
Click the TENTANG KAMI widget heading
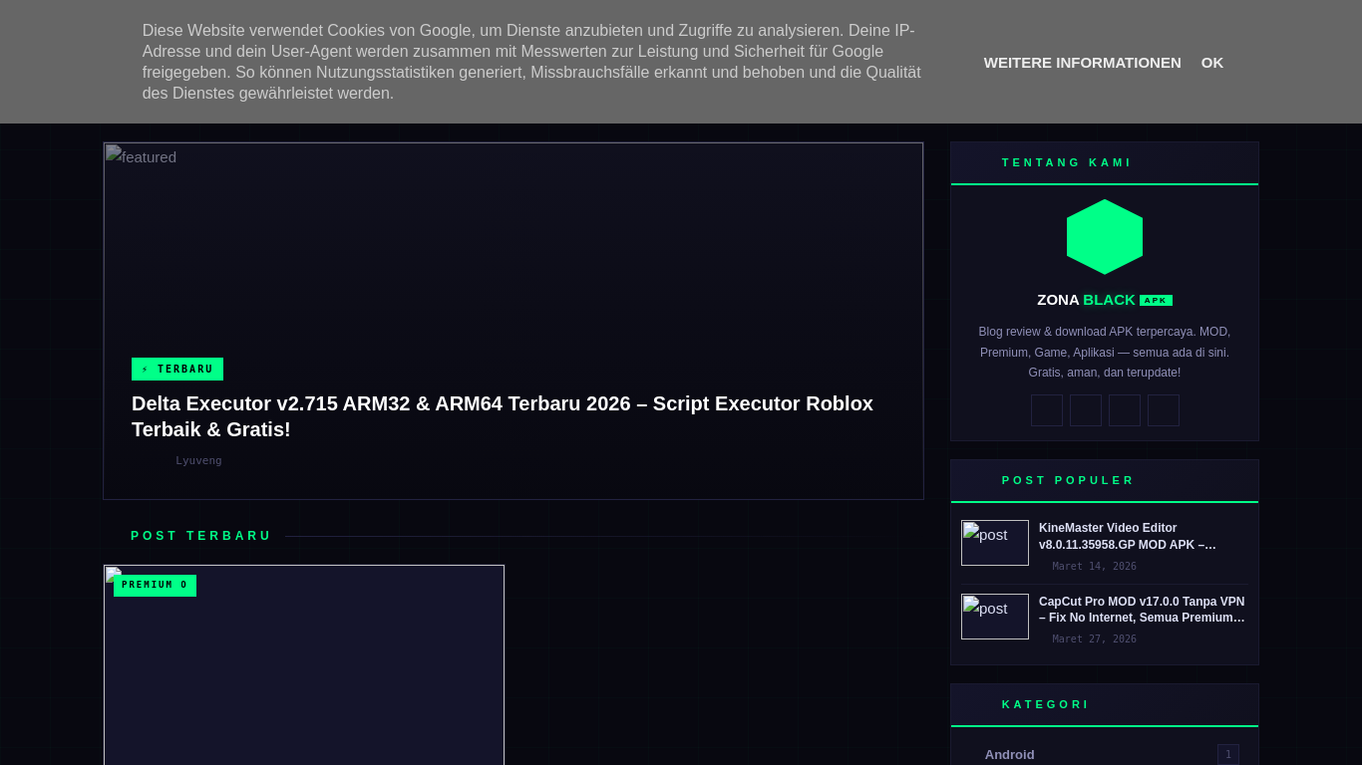point(1067,162)
